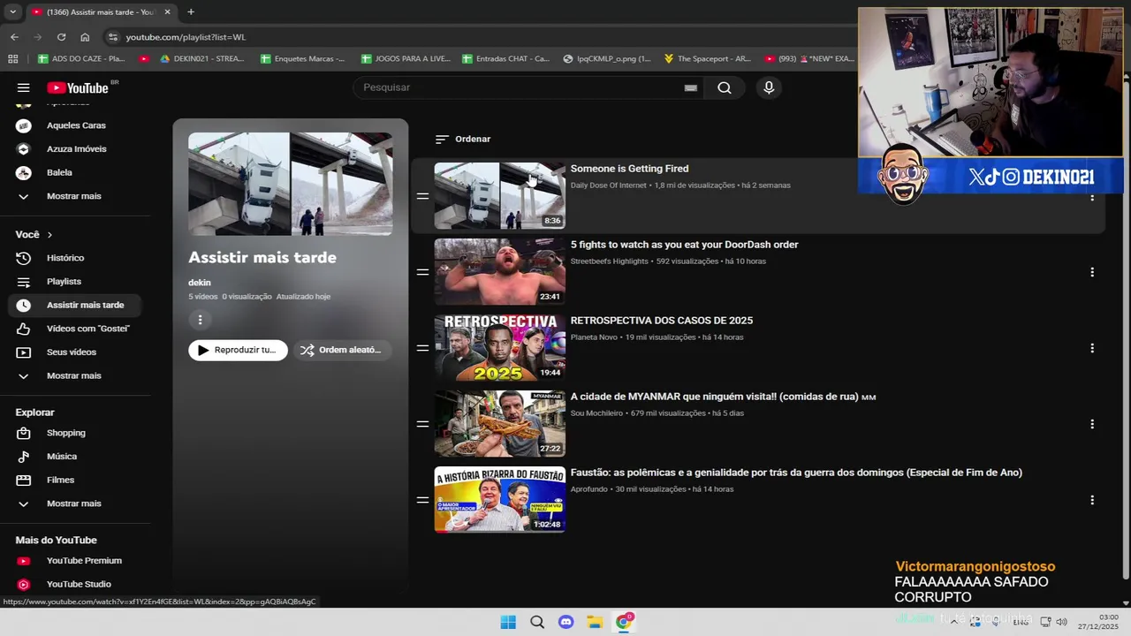Open the Ordenar sort dropdown

coord(463,139)
